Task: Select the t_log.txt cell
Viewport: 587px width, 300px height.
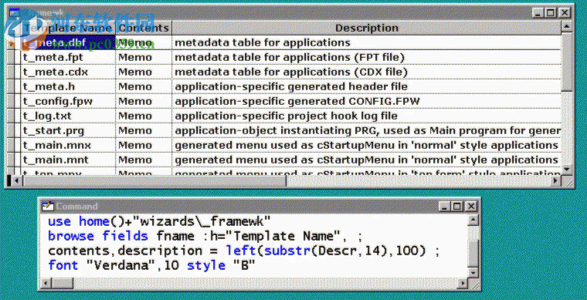Action: pyautogui.click(x=68, y=116)
